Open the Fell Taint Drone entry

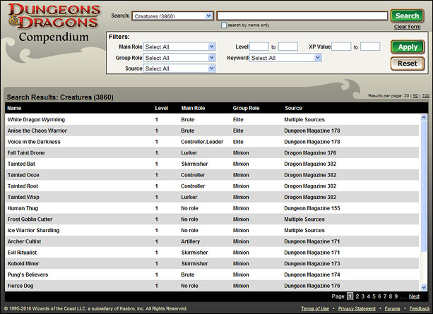coord(26,153)
